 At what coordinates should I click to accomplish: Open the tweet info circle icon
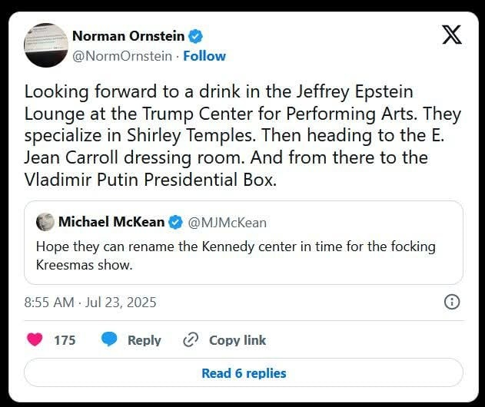(453, 302)
